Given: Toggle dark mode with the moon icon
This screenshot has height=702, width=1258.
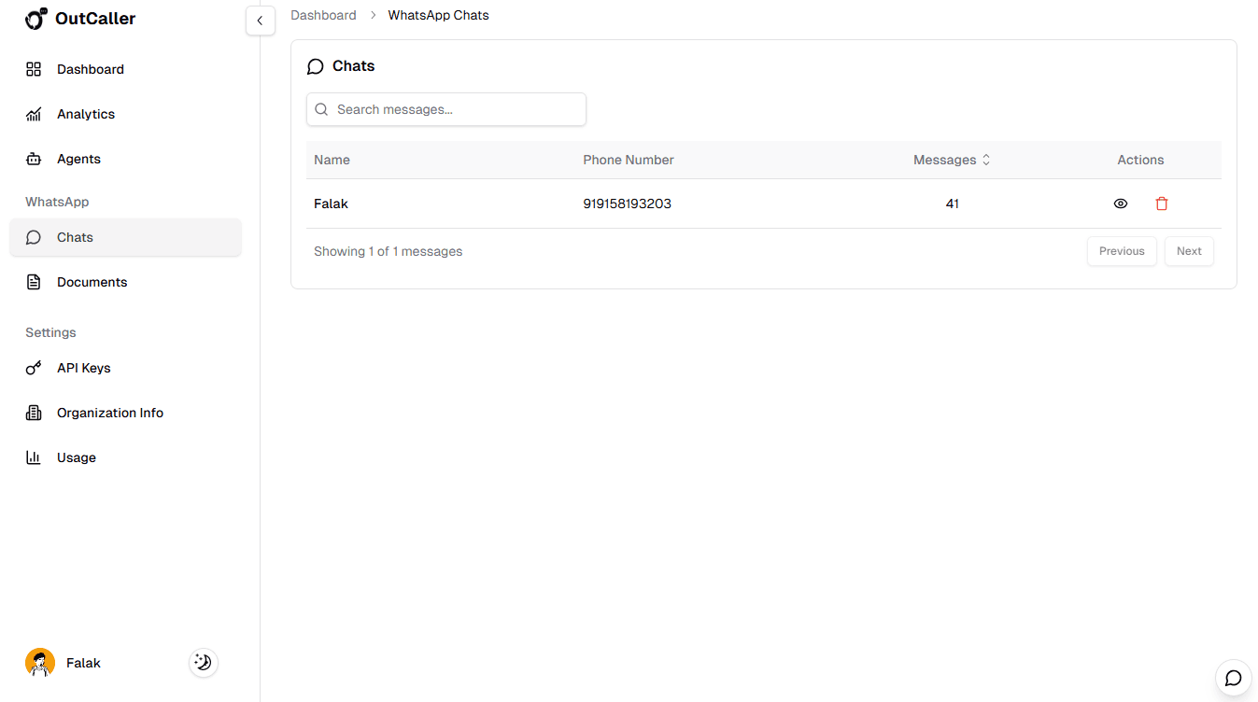Looking at the screenshot, I should pyautogui.click(x=203, y=662).
